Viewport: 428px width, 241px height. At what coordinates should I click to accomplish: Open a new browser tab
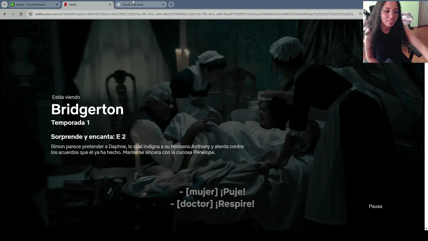(x=171, y=5)
